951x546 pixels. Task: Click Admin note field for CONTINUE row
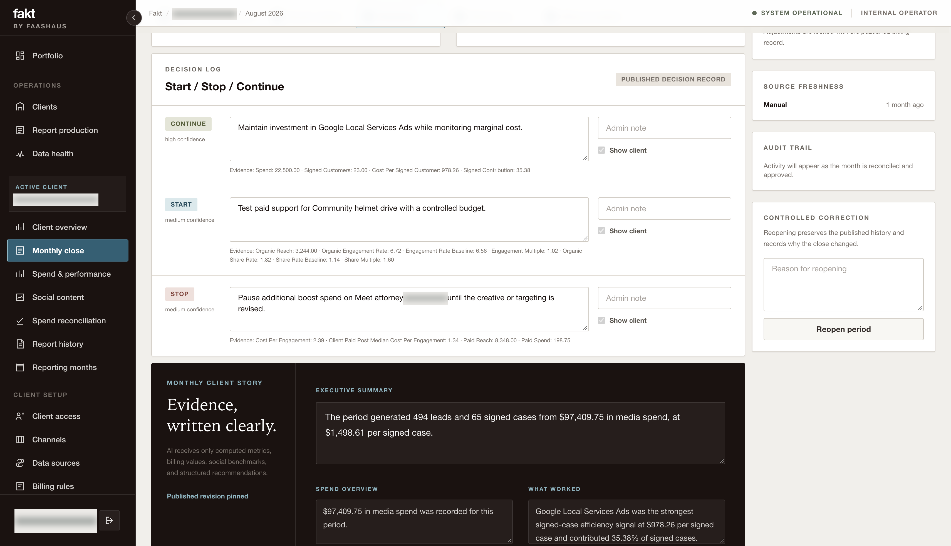[664, 128]
